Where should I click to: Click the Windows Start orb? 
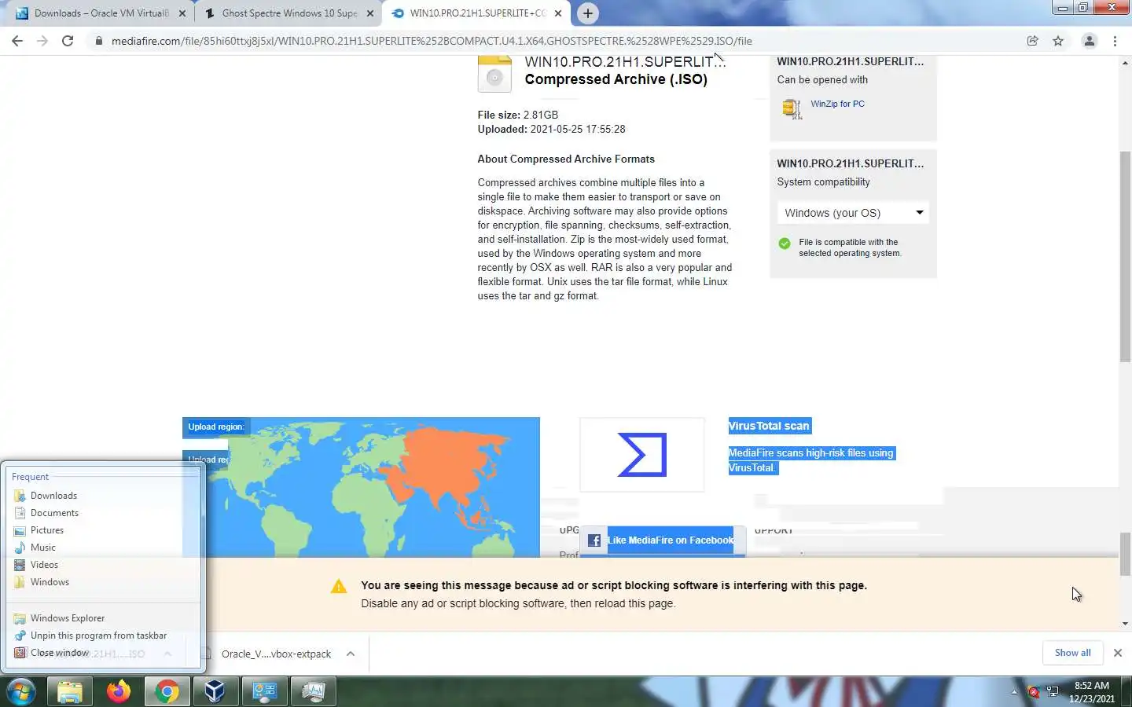pyautogui.click(x=21, y=691)
